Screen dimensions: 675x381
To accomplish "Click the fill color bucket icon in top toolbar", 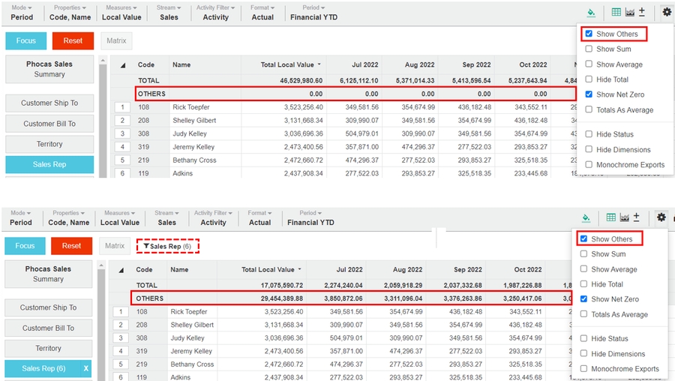I will pyautogui.click(x=591, y=13).
